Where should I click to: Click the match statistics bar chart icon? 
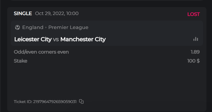[196, 39]
